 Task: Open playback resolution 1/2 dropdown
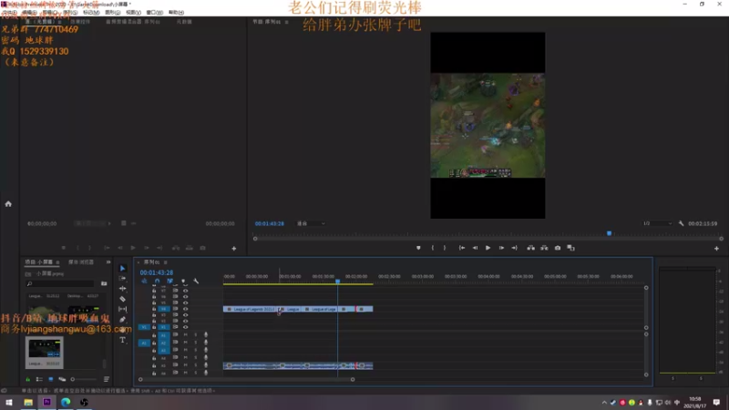point(657,223)
